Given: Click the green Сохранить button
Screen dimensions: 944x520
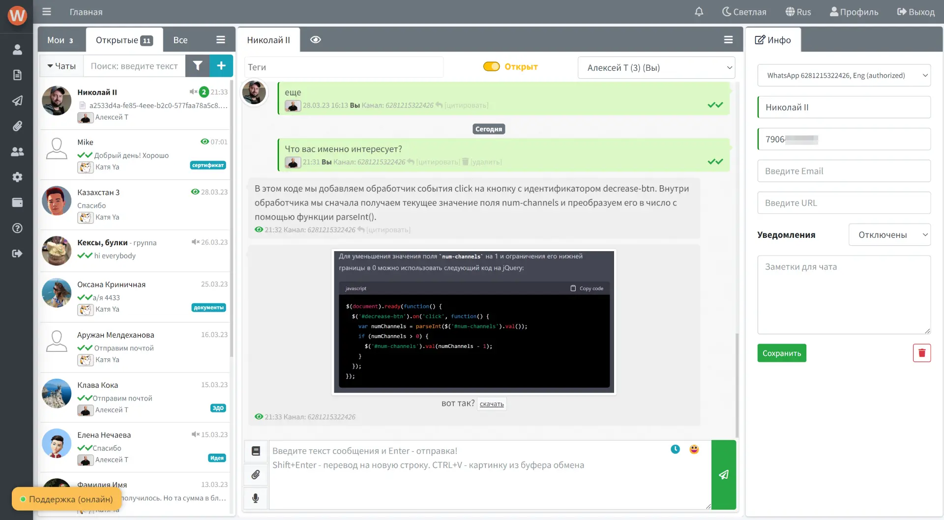Looking at the screenshot, I should [x=781, y=353].
